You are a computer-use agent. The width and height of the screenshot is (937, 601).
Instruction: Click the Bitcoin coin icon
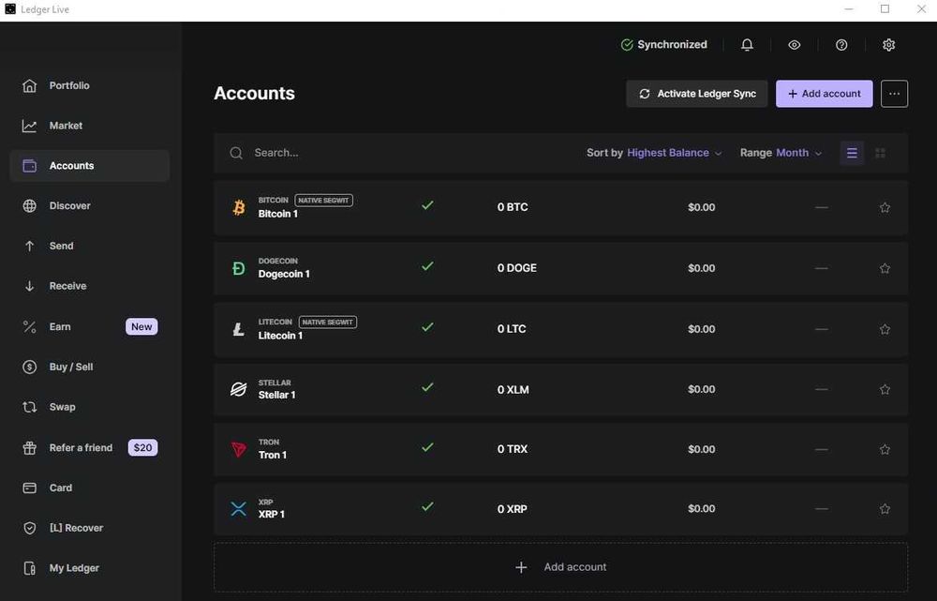(239, 207)
